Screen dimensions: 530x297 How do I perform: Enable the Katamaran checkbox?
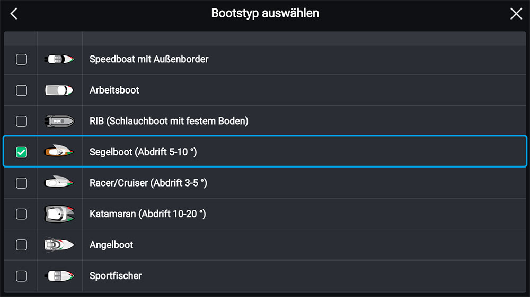click(x=21, y=214)
